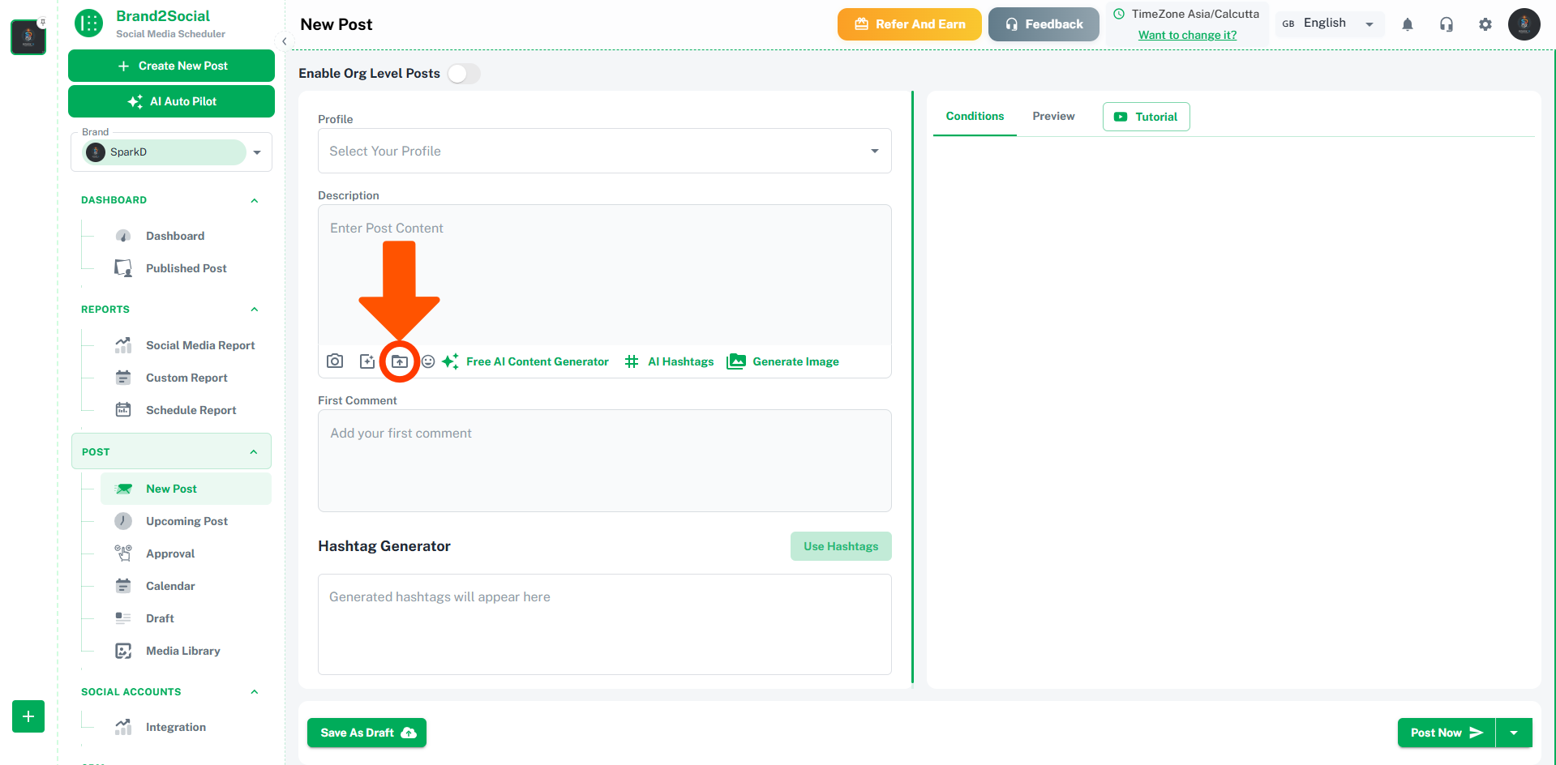1556x765 pixels.
Task: Open the support headset icon
Action: pyautogui.click(x=1447, y=24)
